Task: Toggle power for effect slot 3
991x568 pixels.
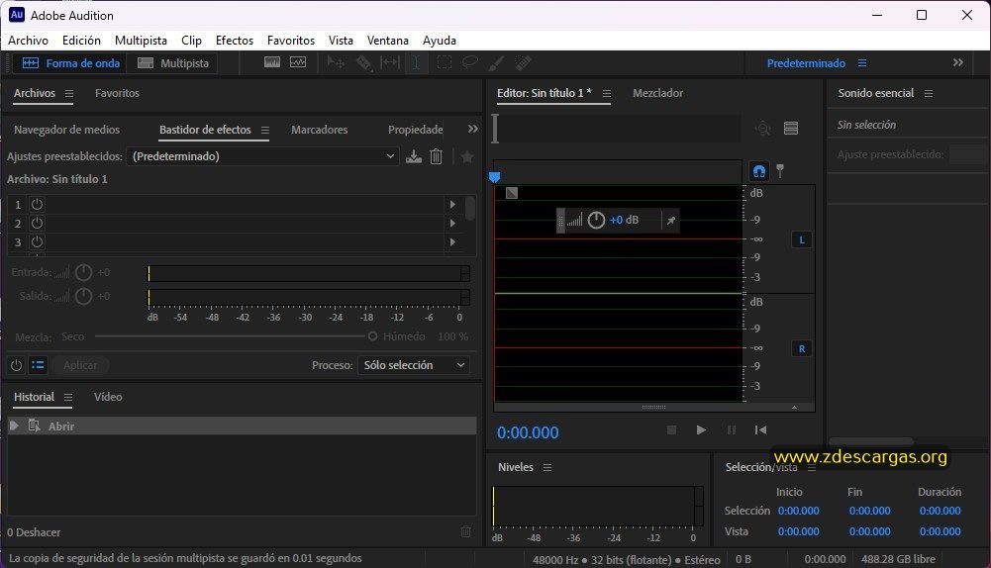Action: 38,242
